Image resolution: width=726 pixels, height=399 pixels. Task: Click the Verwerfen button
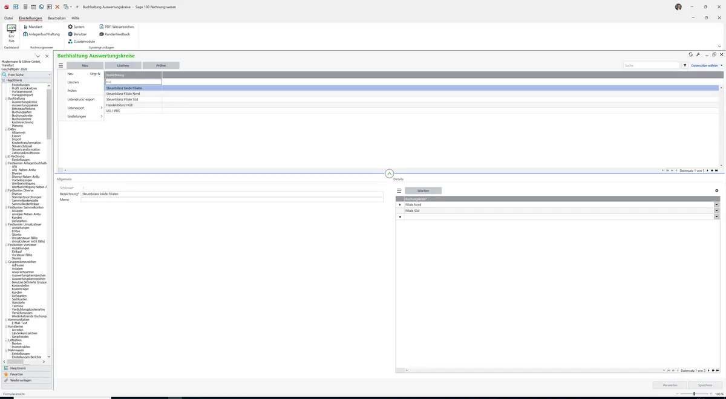pos(670,384)
